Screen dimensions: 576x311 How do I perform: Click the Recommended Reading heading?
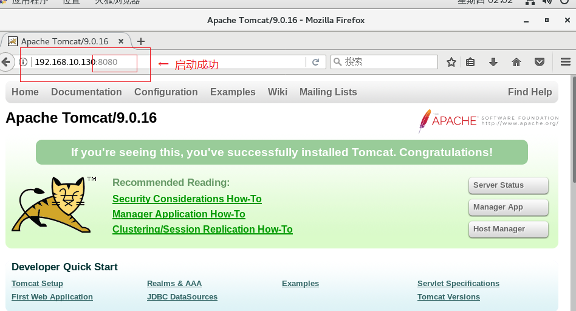pos(171,182)
